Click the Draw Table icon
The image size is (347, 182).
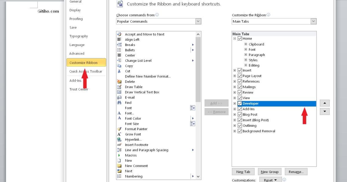pyautogui.click(x=119, y=87)
